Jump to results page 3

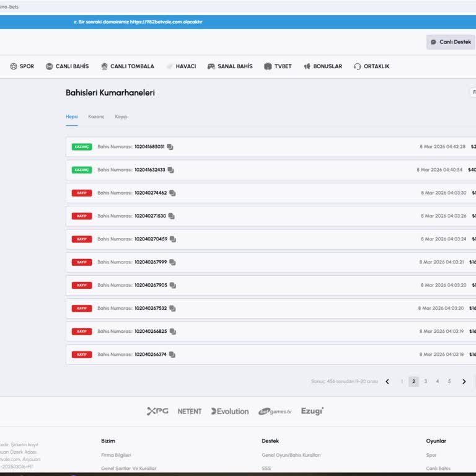pyautogui.click(x=425, y=382)
